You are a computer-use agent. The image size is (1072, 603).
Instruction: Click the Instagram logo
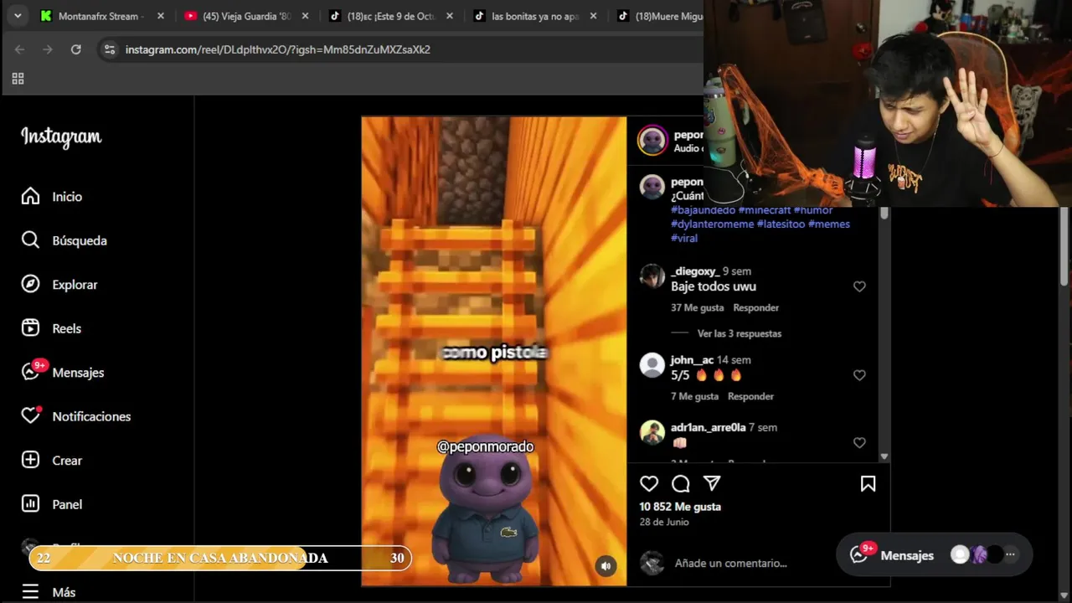coord(61,137)
